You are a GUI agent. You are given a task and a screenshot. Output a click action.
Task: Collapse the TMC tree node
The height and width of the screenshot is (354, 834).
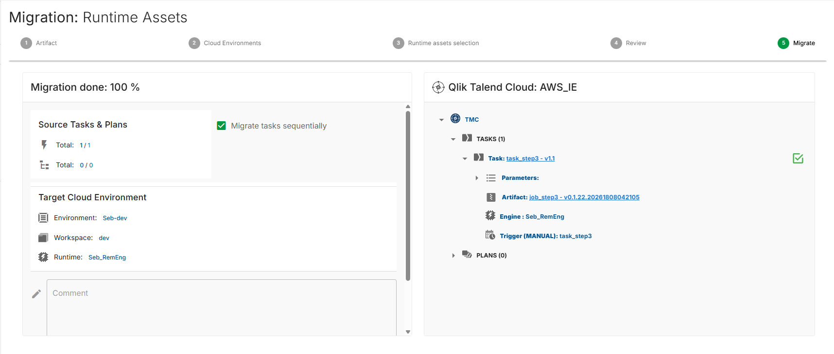pos(441,120)
